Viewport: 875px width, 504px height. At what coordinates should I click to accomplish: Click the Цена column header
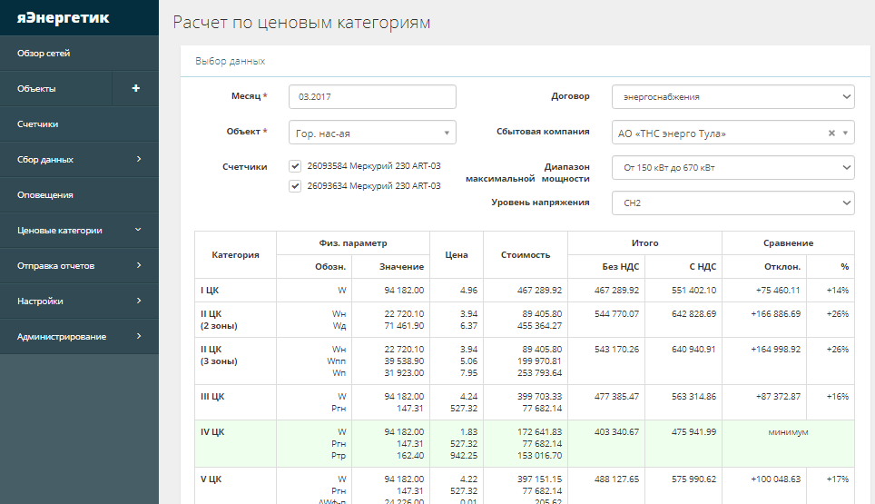click(456, 254)
